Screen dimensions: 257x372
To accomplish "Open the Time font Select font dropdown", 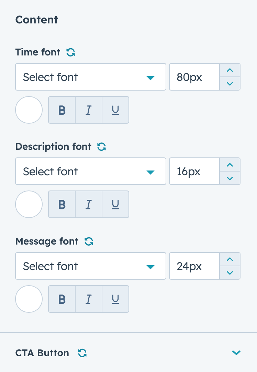I will pos(91,77).
